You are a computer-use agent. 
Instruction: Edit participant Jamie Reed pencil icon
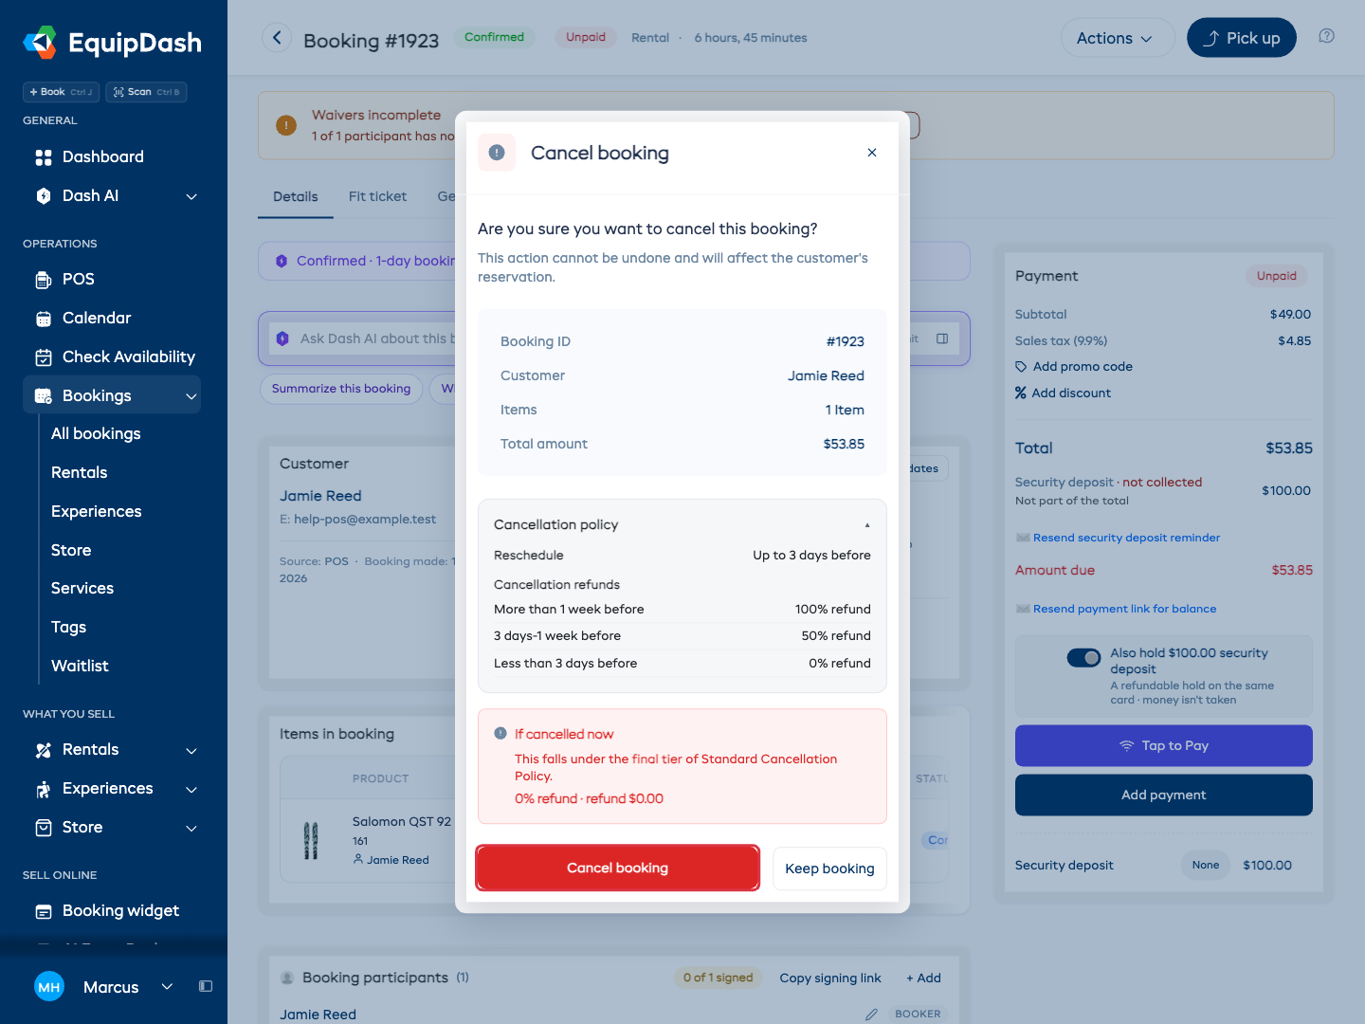pyautogui.click(x=871, y=1015)
